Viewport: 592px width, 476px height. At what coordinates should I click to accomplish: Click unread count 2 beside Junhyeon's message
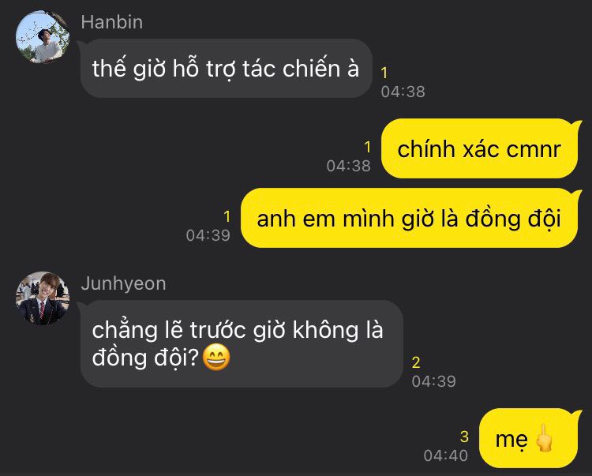[x=416, y=362]
